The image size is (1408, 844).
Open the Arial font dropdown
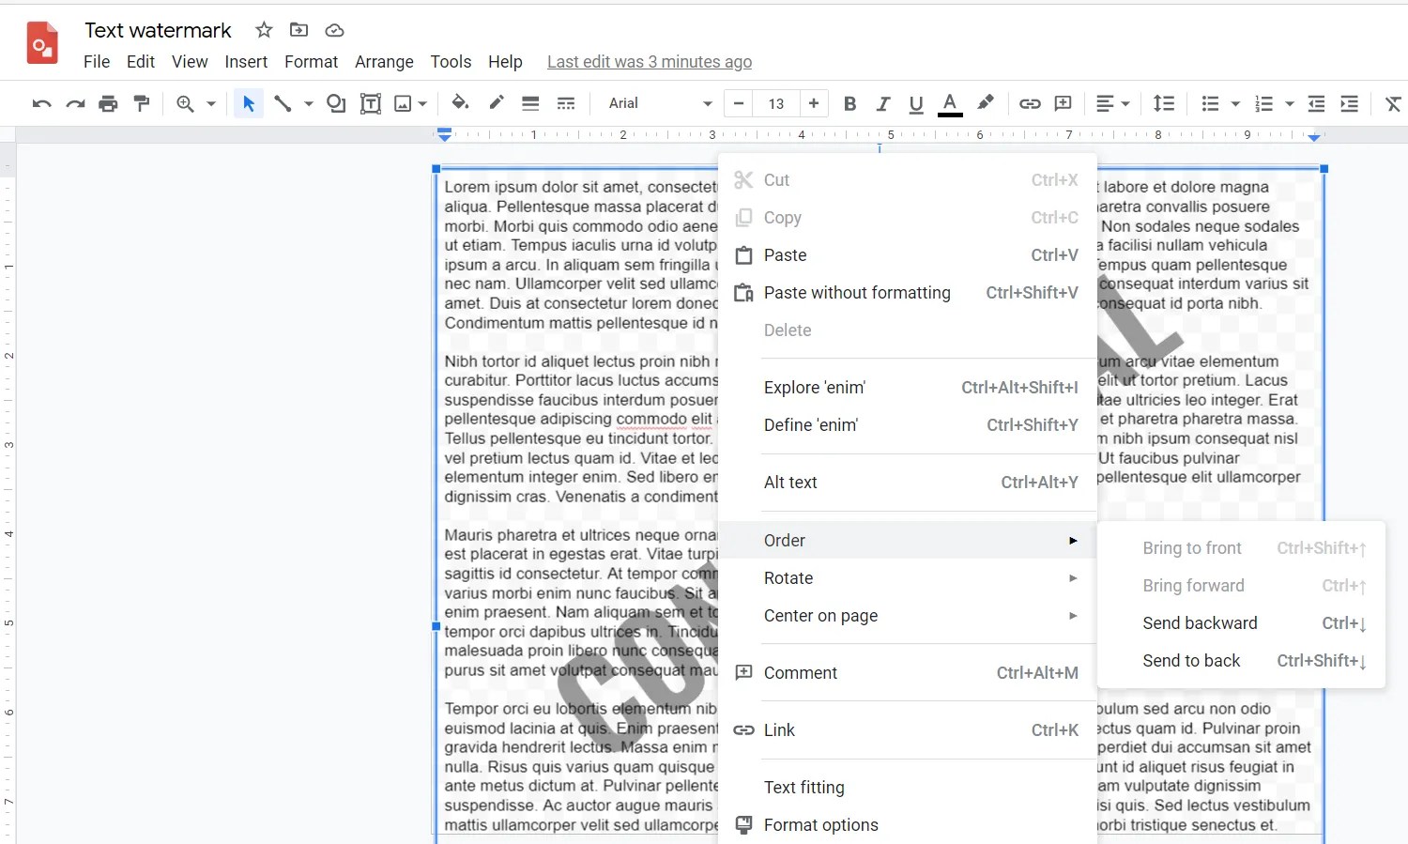660,103
